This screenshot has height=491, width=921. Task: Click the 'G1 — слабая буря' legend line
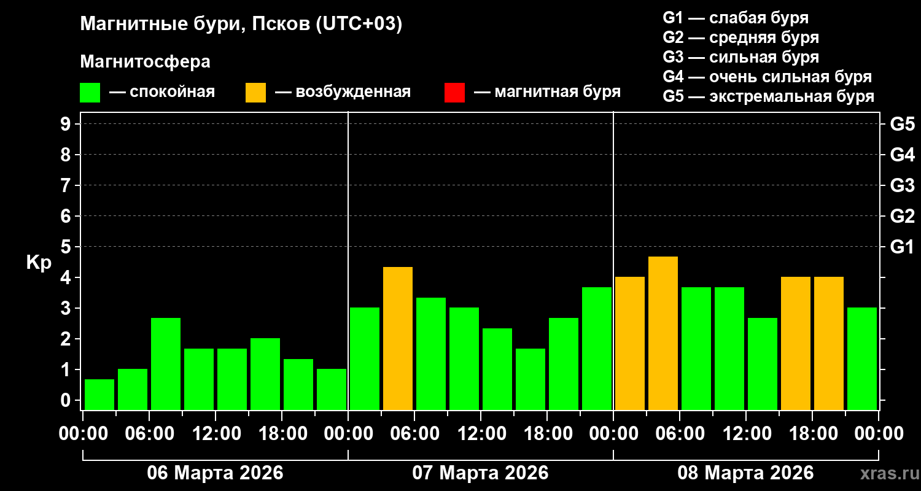click(x=736, y=18)
